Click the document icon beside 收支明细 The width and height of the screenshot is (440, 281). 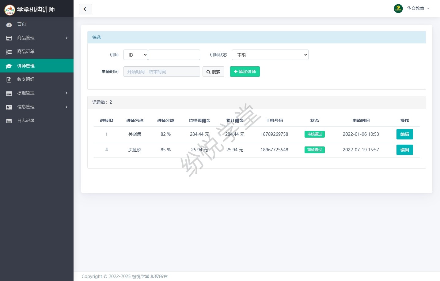pyautogui.click(x=9, y=79)
